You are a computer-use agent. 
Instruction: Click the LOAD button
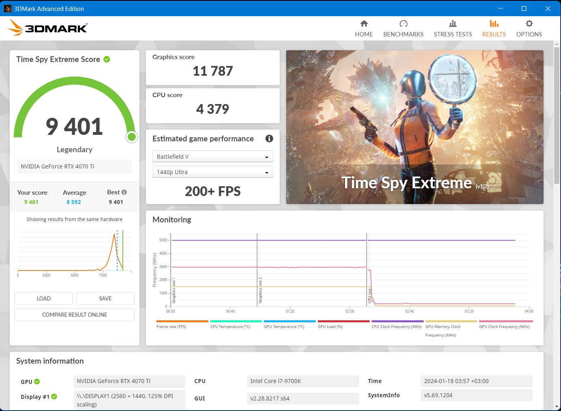pos(44,298)
